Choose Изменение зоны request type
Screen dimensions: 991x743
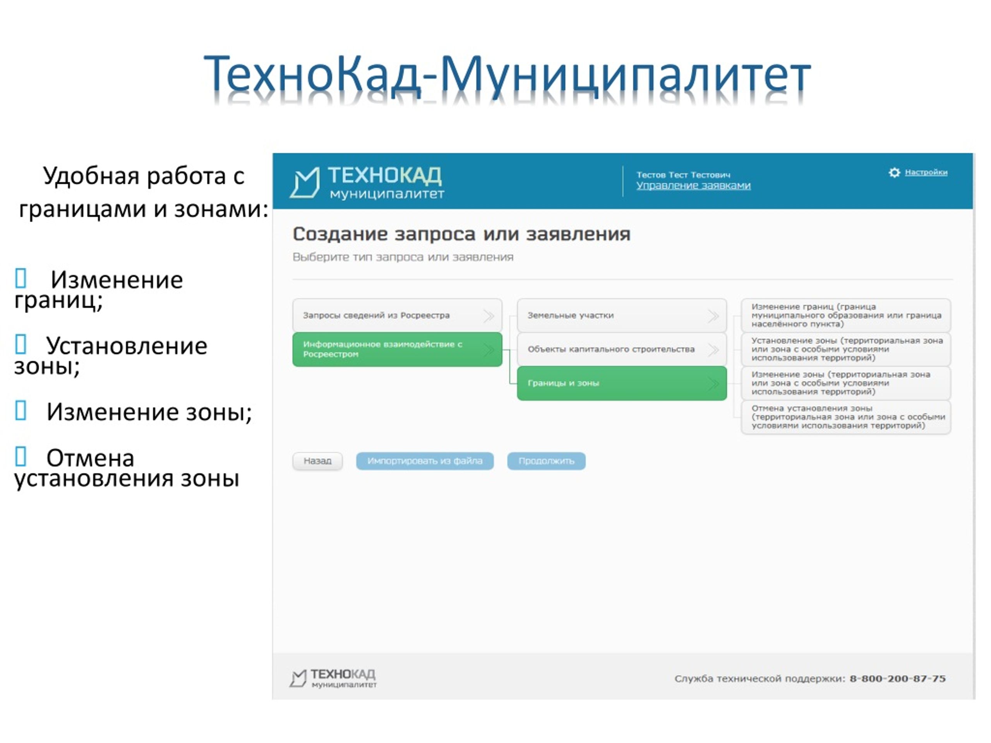846,383
